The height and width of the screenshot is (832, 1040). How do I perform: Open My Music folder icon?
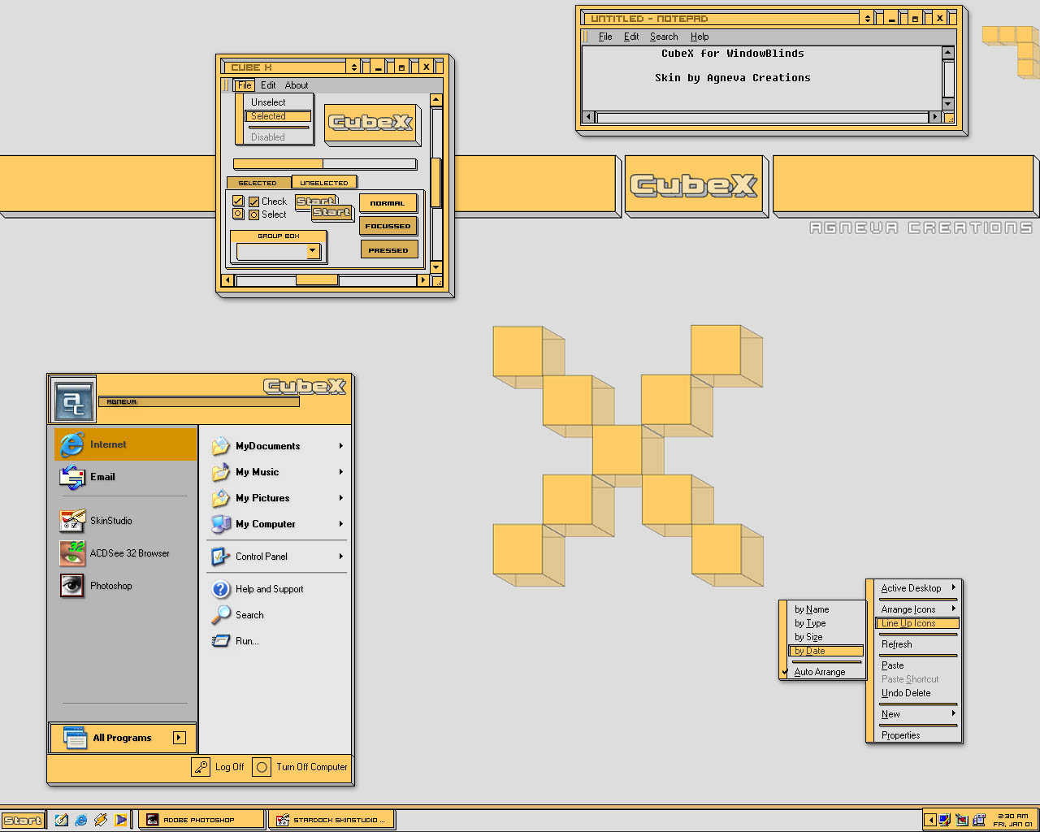(x=220, y=472)
